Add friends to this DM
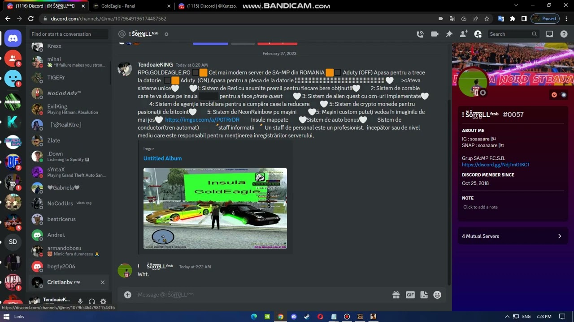 pos(463,34)
